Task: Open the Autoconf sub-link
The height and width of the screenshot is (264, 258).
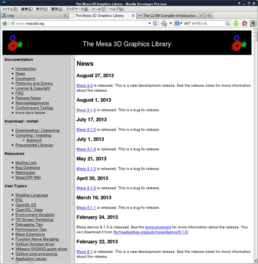Action: click(x=34, y=140)
